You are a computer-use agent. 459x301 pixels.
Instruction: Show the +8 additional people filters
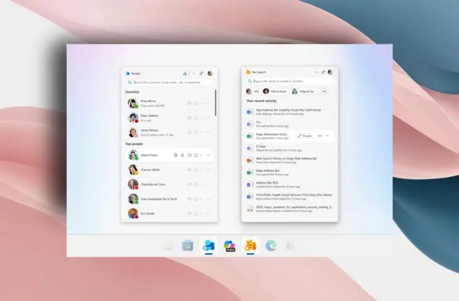pos(324,91)
